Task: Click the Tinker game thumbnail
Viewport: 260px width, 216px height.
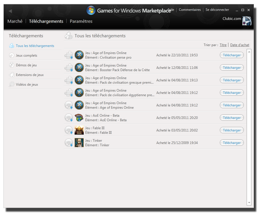Action: [79, 143]
